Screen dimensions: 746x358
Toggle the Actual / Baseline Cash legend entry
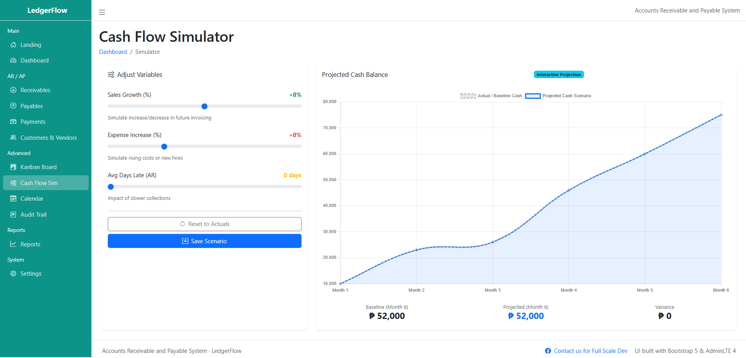(491, 96)
